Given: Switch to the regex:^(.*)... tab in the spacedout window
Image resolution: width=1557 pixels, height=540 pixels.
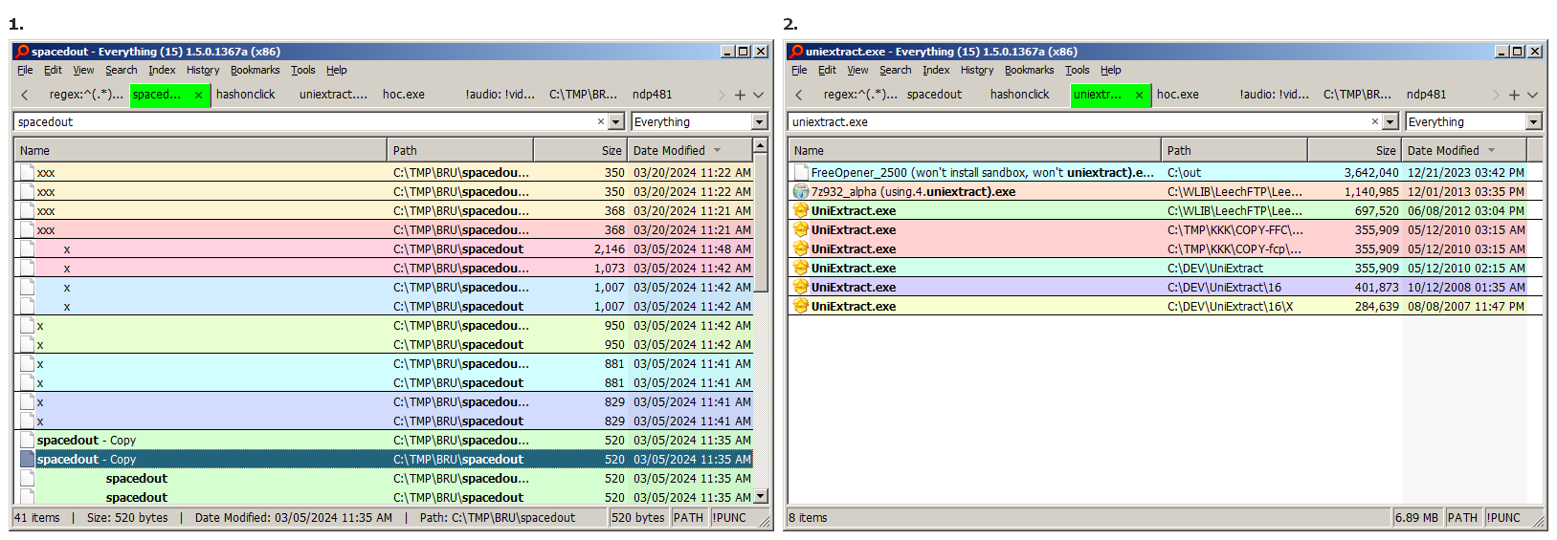Looking at the screenshot, I should (86, 95).
